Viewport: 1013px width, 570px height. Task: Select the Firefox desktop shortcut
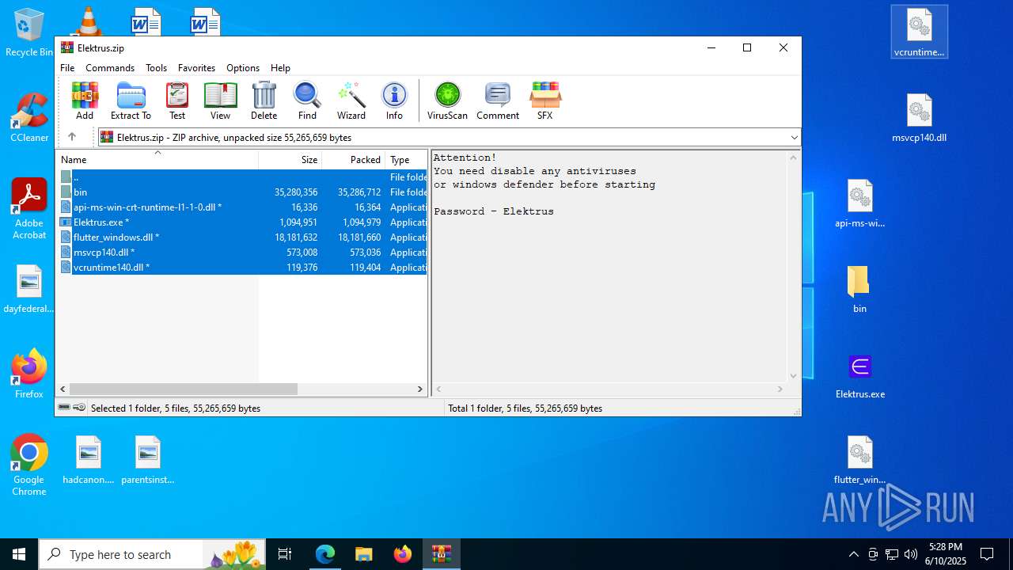29,374
